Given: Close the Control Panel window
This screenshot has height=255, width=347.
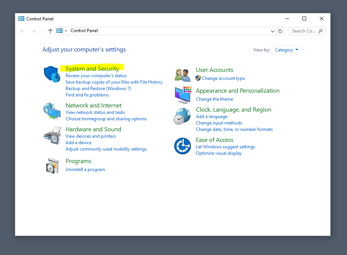Looking at the screenshot, I should (322, 19).
